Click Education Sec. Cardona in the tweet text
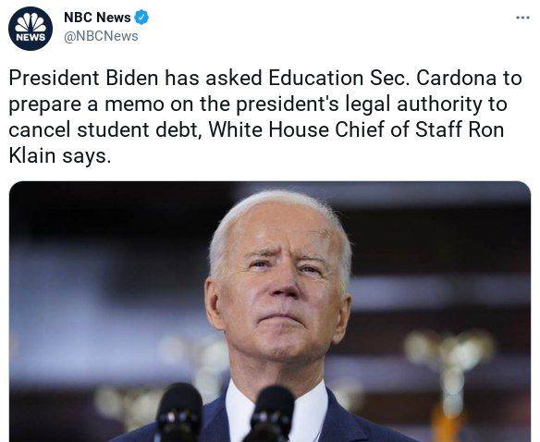 click(382, 78)
